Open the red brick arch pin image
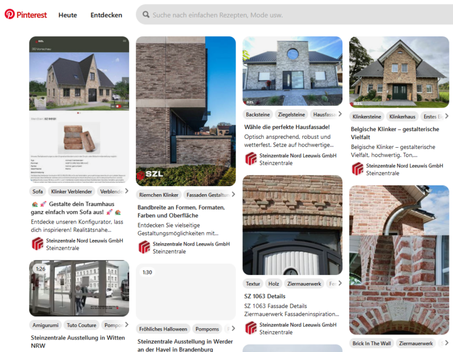453x352 pixels. 399,260
